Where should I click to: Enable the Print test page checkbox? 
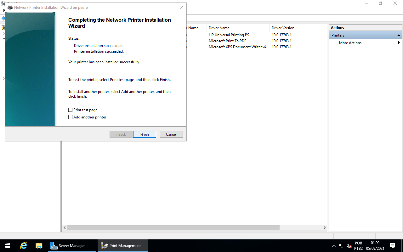click(70, 110)
